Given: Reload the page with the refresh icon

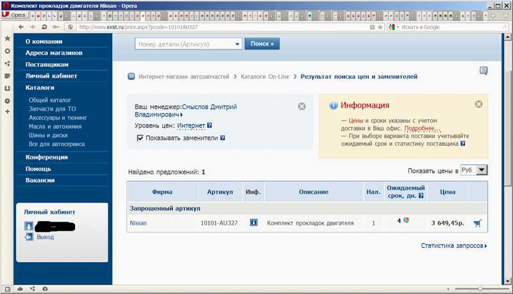Looking at the screenshot, I should coord(44,27).
